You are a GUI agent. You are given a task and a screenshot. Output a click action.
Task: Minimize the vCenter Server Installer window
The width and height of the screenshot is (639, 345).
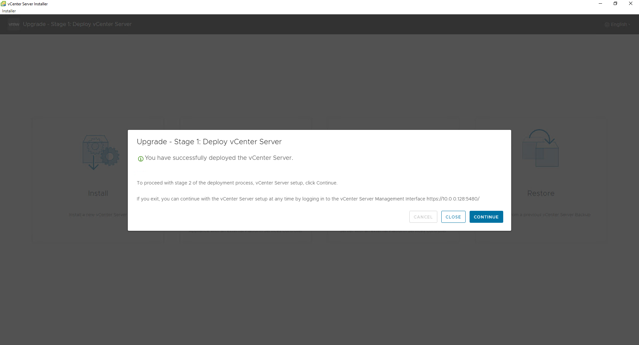(x=600, y=4)
